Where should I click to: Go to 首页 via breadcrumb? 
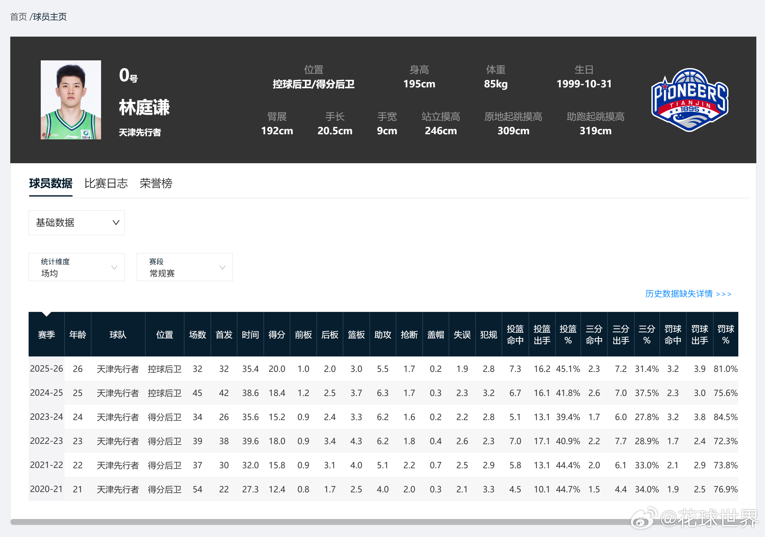(x=18, y=17)
